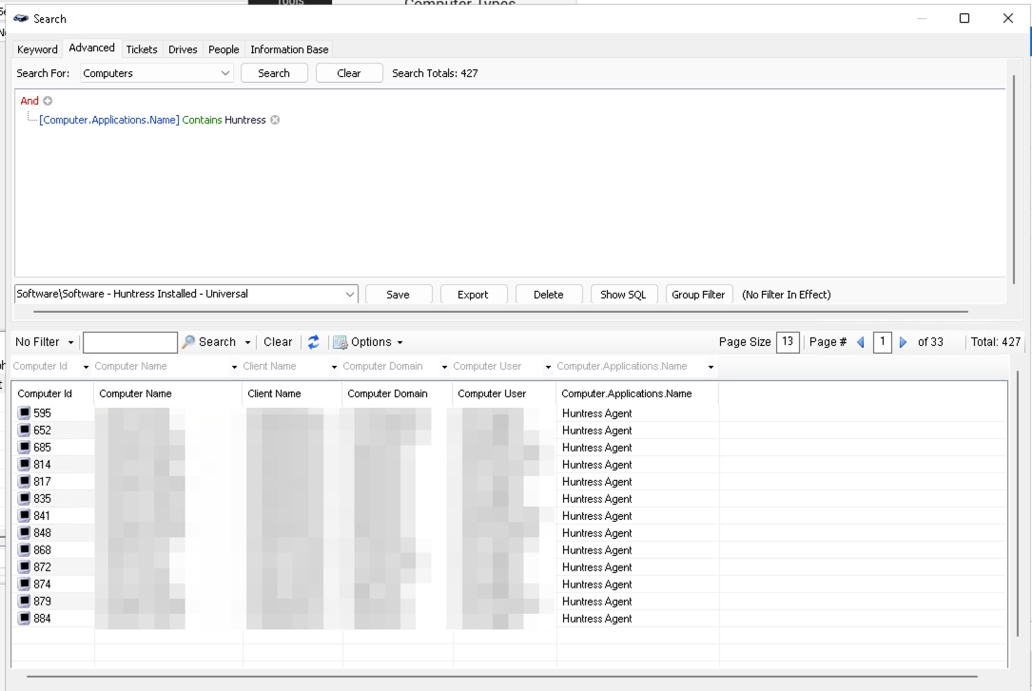This screenshot has height=691, width=1032.
Task: Click the Show SQL button
Action: pyautogui.click(x=623, y=295)
